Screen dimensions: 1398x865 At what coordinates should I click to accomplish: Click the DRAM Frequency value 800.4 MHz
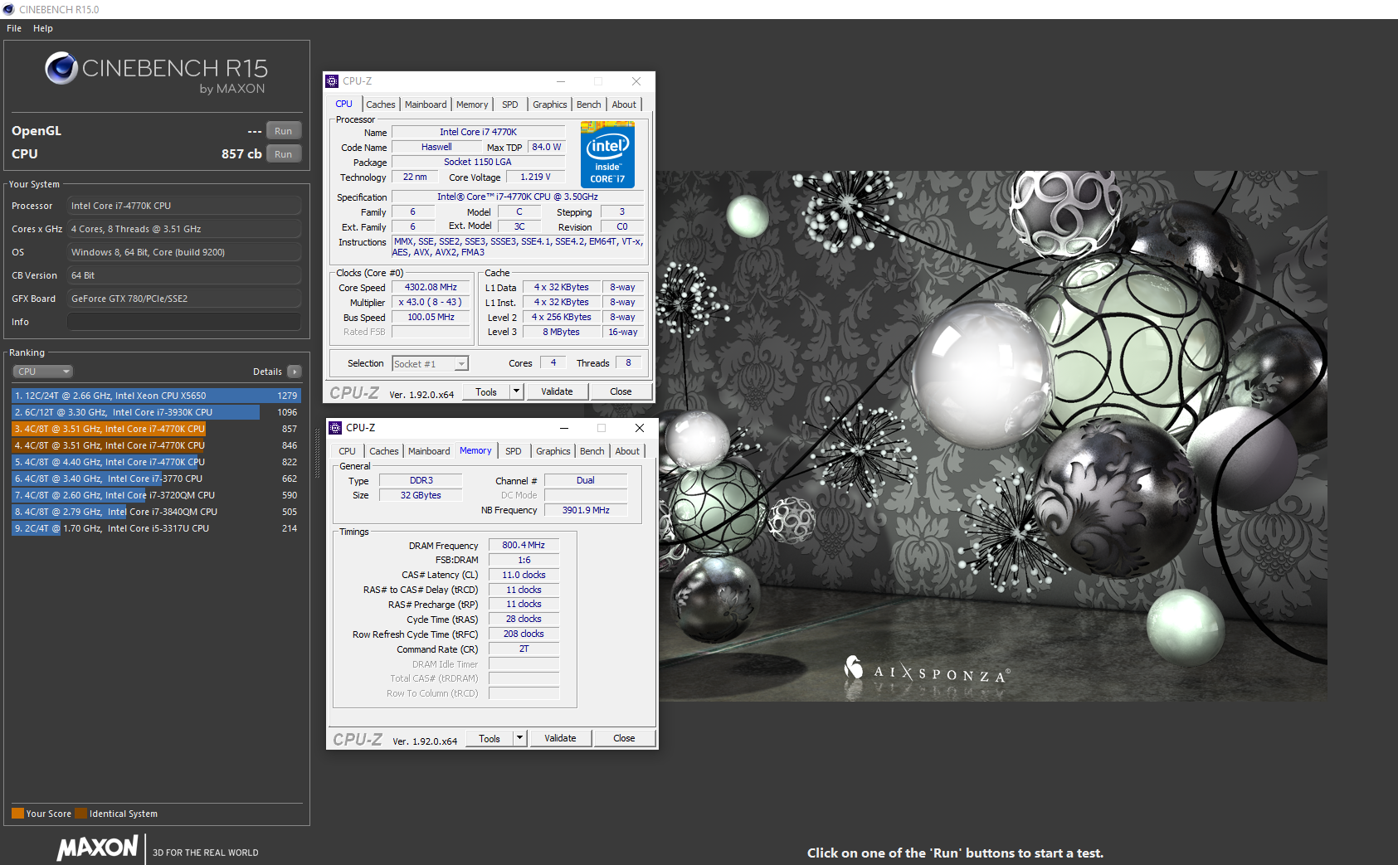coord(524,545)
